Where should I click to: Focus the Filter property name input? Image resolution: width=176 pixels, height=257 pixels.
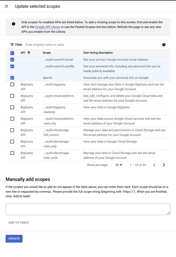pos(92,45)
